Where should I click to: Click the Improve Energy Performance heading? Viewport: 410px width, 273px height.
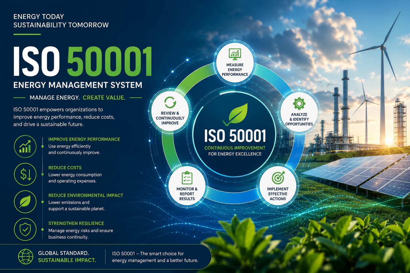pos(84,139)
